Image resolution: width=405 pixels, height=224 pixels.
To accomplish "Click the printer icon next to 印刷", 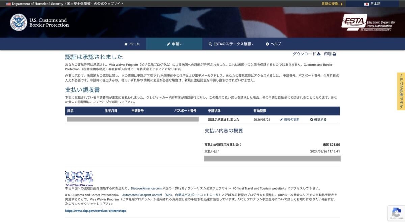I will pyautogui.click(x=334, y=54).
